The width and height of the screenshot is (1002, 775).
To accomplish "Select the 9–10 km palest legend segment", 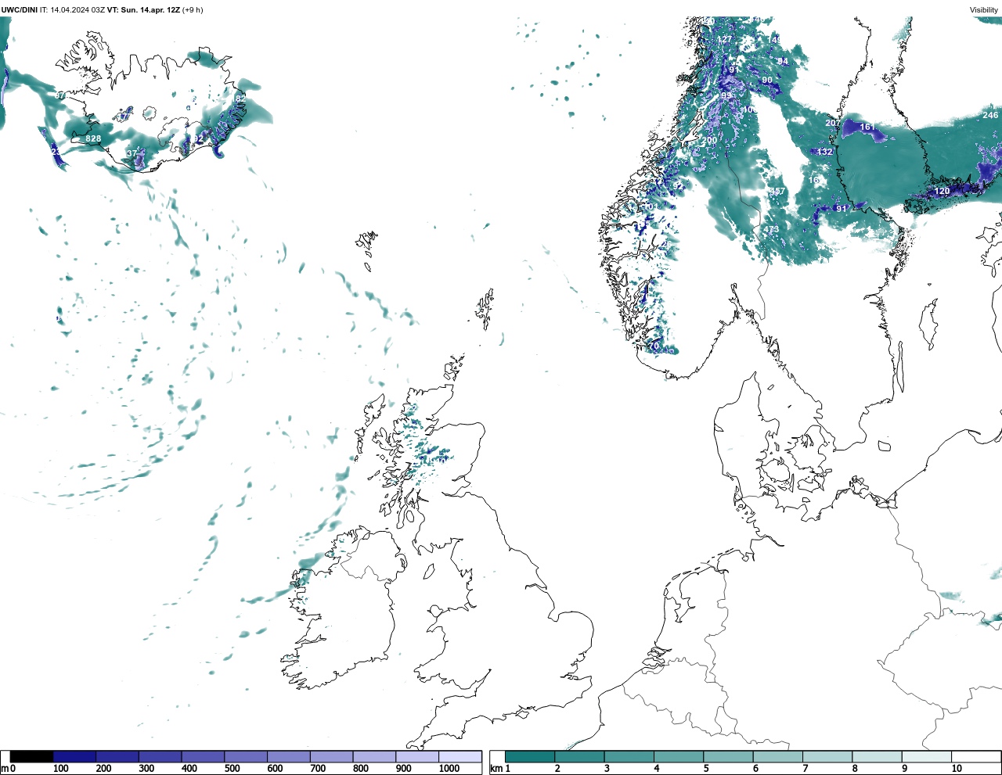I will (x=927, y=757).
